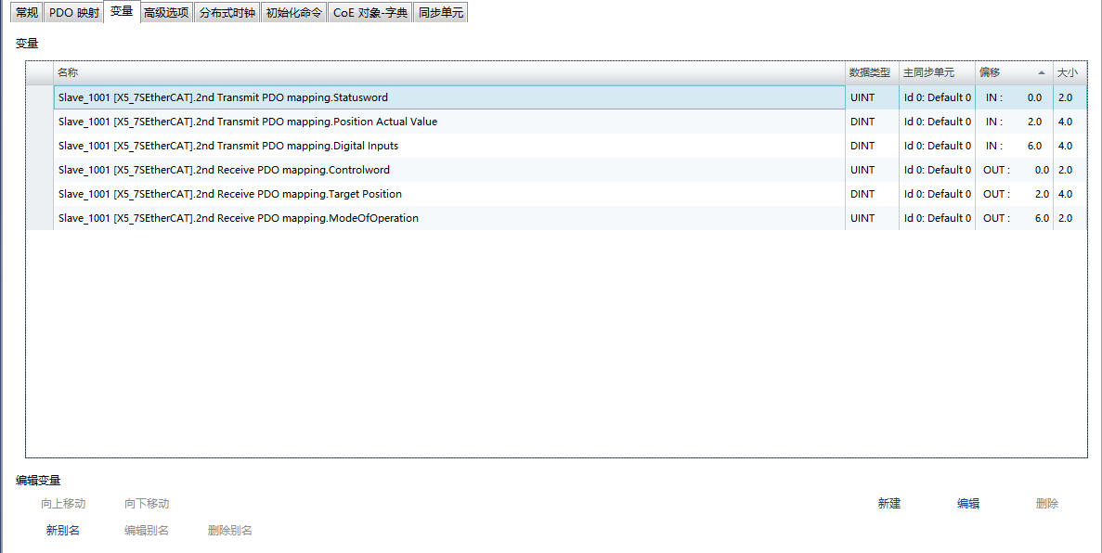
Task: Click 向上移动 button
Action: click(x=63, y=503)
